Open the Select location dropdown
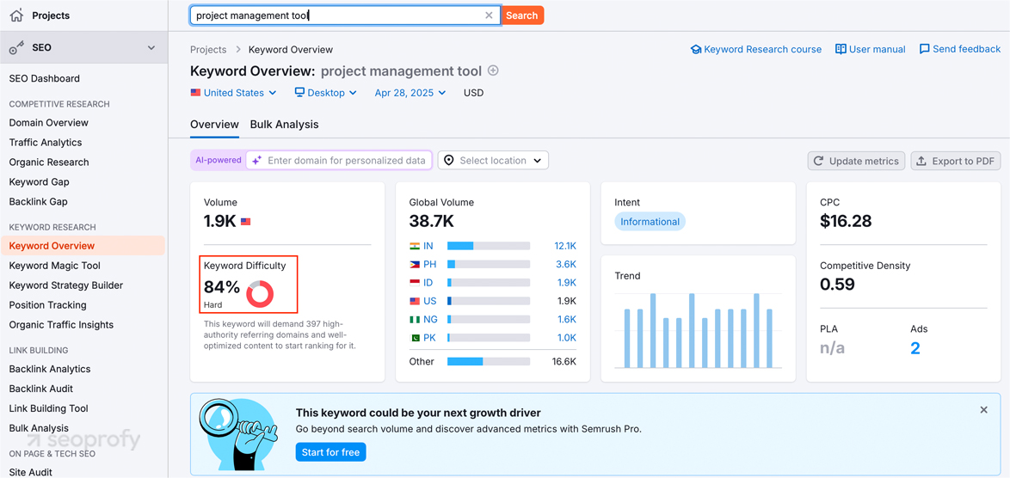This screenshot has width=1010, height=478. point(493,161)
